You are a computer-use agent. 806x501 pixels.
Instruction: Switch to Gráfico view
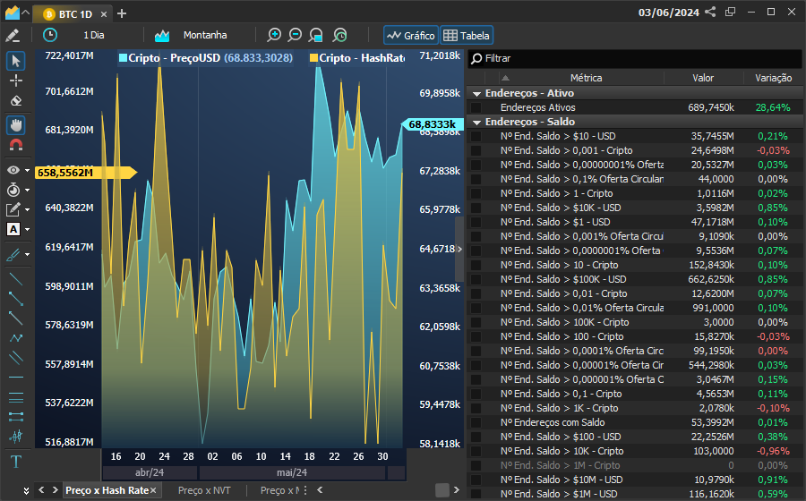411,36
